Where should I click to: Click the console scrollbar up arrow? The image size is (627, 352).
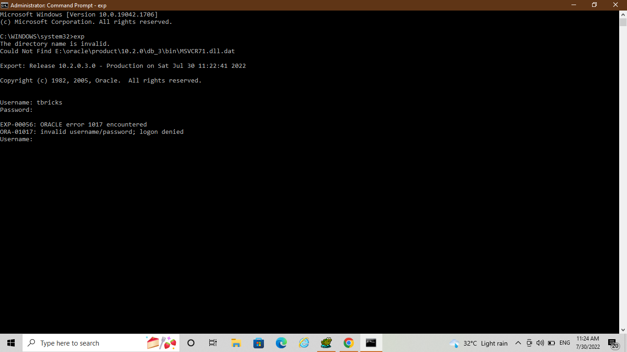(x=623, y=14)
